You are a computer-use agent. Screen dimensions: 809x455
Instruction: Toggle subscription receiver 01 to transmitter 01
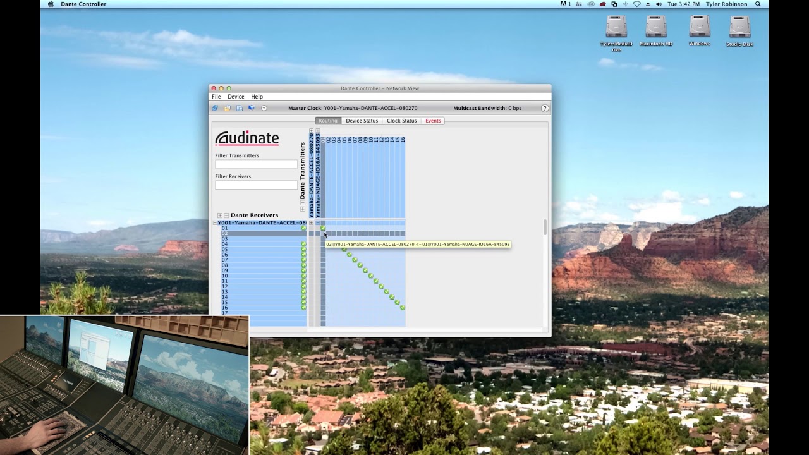click(323, 228)
